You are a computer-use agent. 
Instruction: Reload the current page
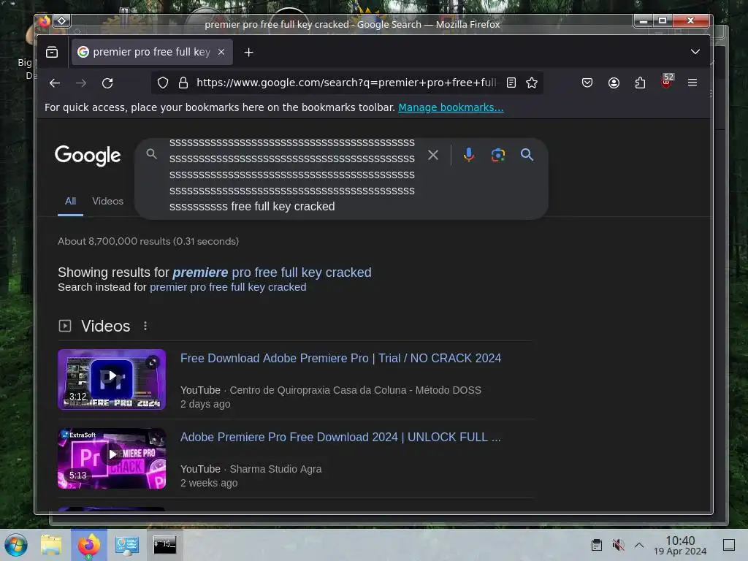coord(107,83)
